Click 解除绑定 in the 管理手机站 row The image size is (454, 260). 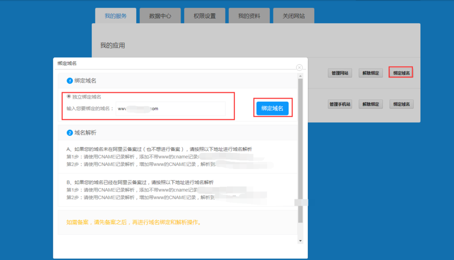pos(371,104)
